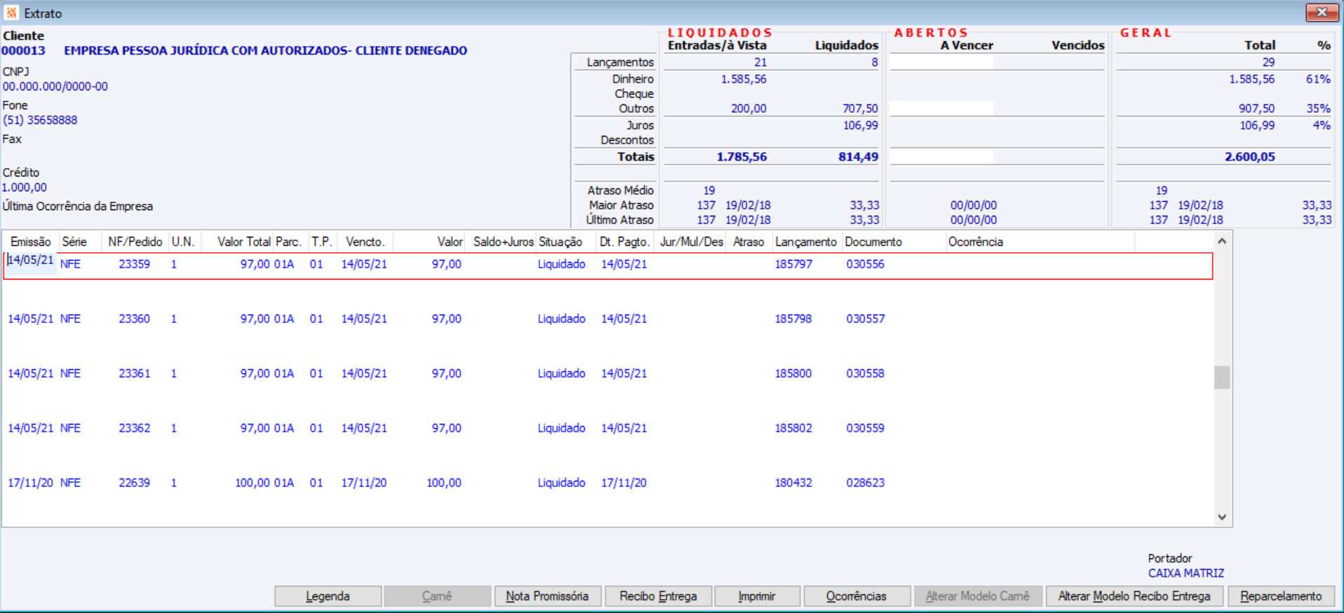Click the Documento column header
The height and width of the screenshot is (613, 1344).
click(x=873, y=242)
